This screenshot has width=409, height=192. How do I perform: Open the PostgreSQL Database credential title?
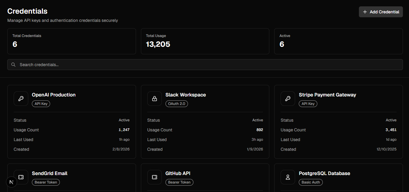(324, 173)
